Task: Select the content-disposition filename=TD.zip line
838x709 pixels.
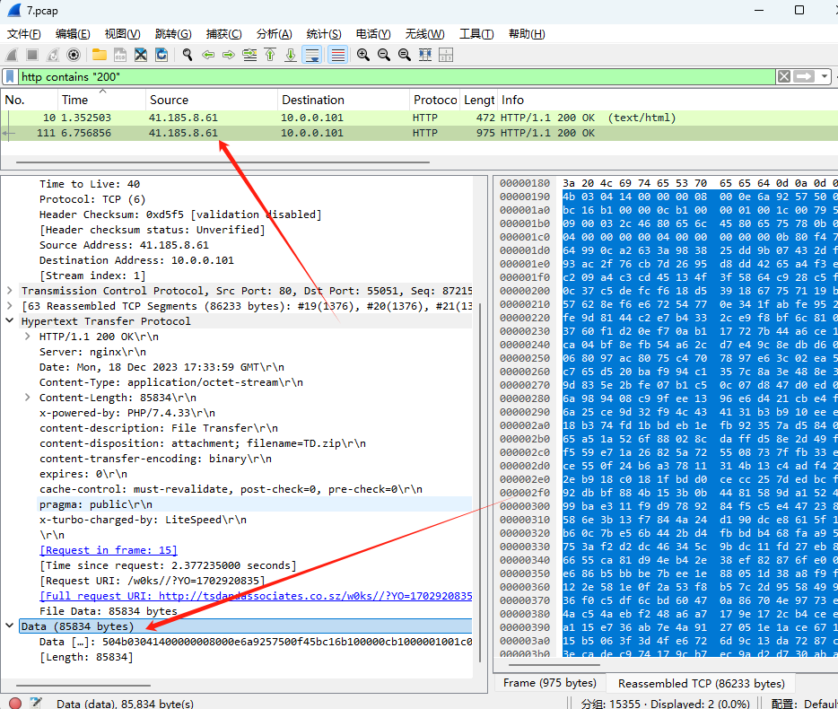Action: tap(203, 443)
